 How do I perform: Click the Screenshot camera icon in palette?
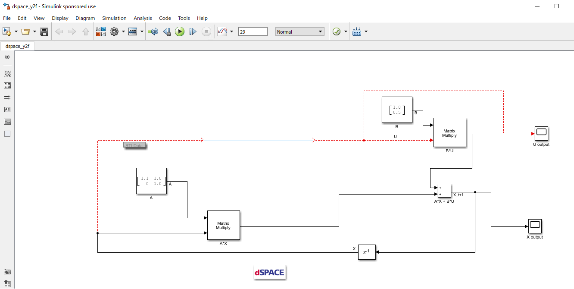coord(7,272)
